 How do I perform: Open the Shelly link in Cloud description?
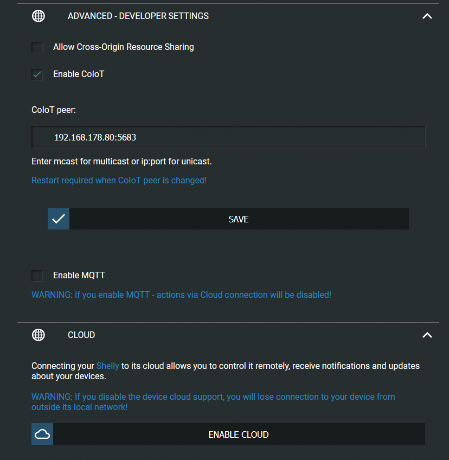pos(108,366)
